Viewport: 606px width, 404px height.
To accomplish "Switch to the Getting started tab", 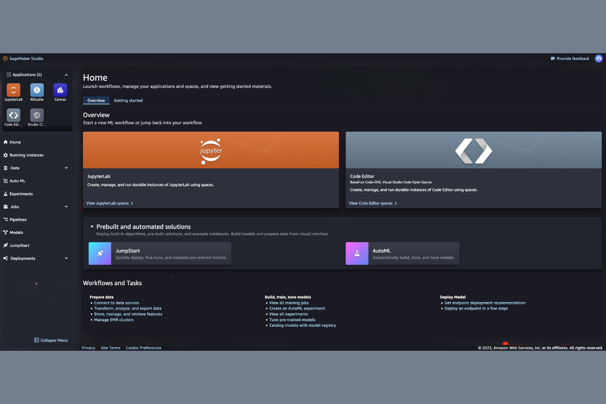I will click(128, 100).
